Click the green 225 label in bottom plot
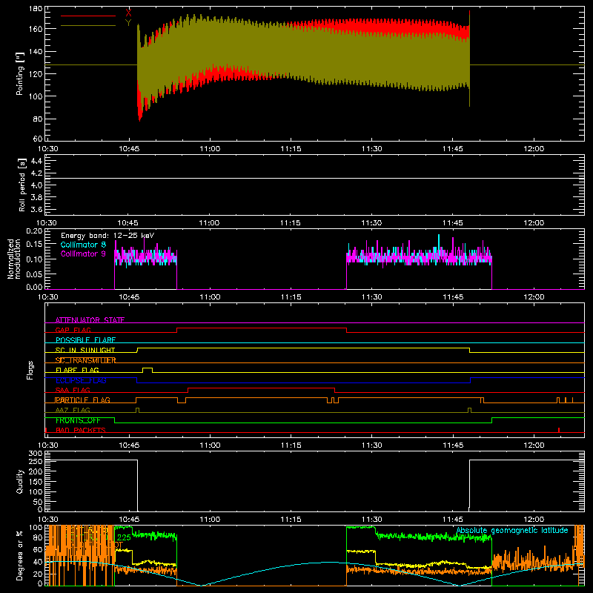Image resolution: width=593 pixels, height=593 pixels. point(124,537)
